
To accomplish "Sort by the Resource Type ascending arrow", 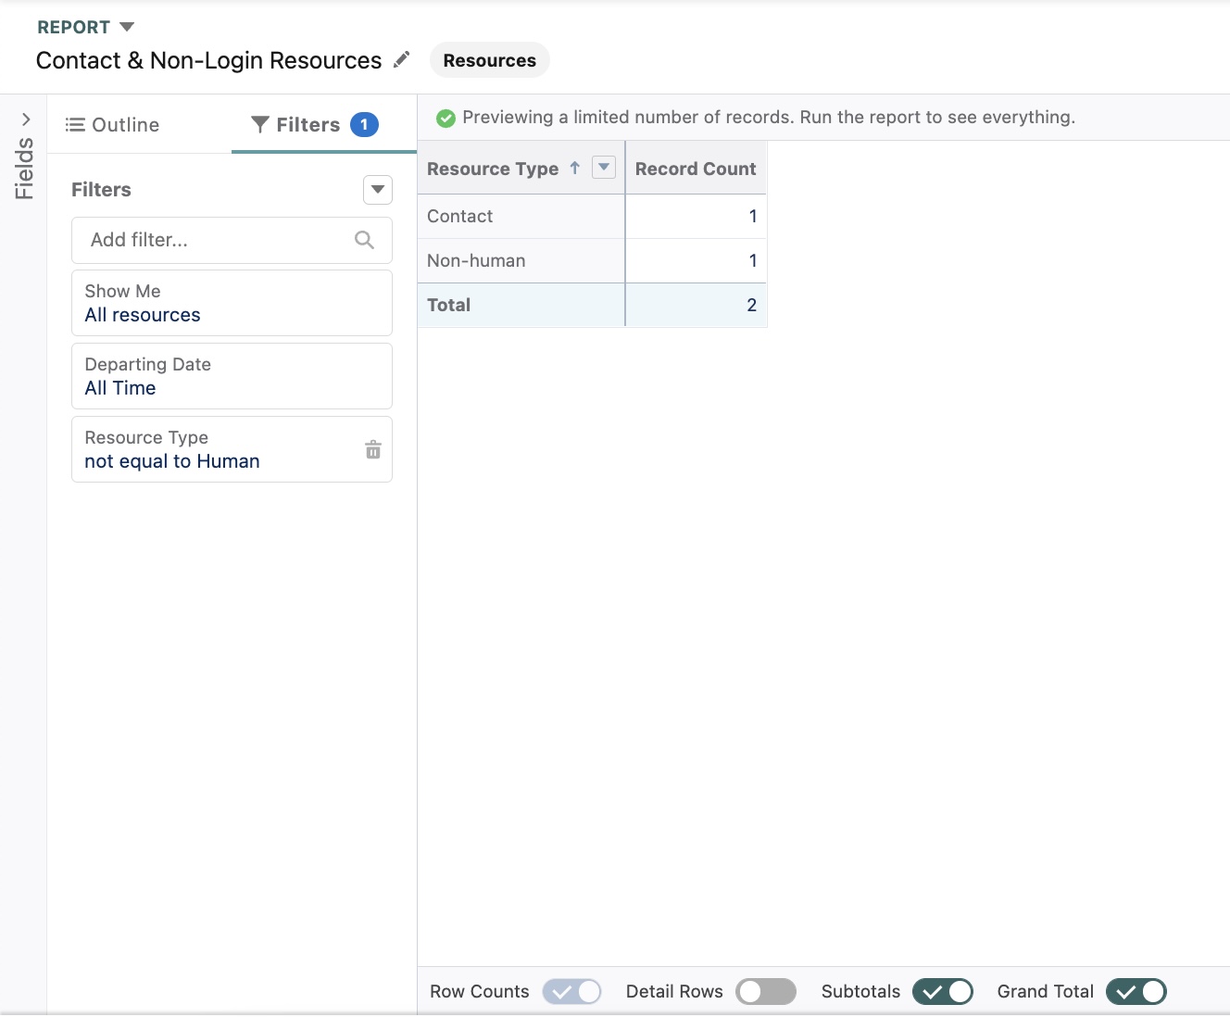I will pyautogui.click(x=575, y=168).
